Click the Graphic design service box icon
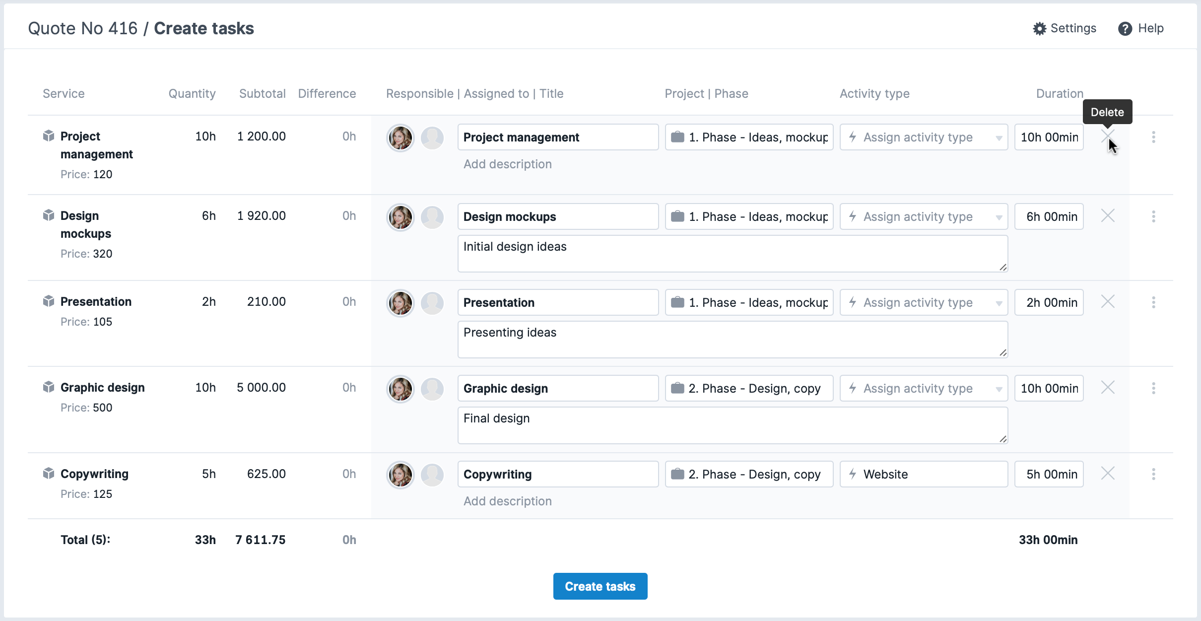This screenshot has width=1201, height=621. (49, 387)
